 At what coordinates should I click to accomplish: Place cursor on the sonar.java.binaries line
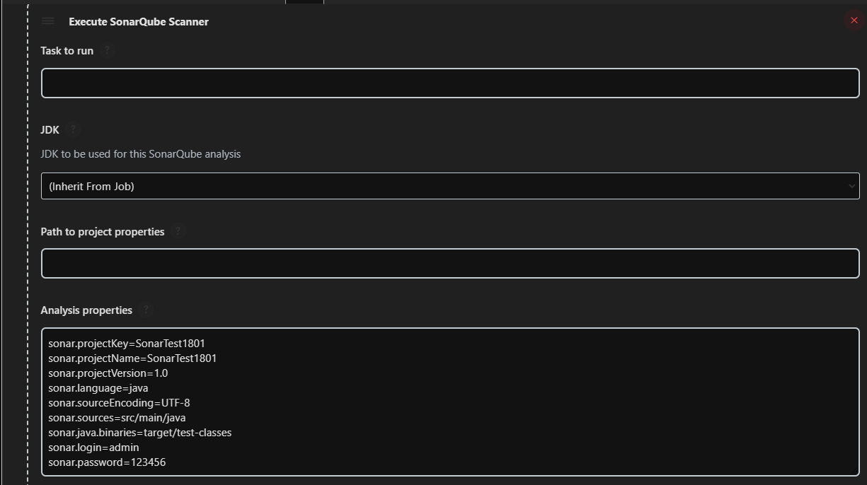tap(140, 433)
